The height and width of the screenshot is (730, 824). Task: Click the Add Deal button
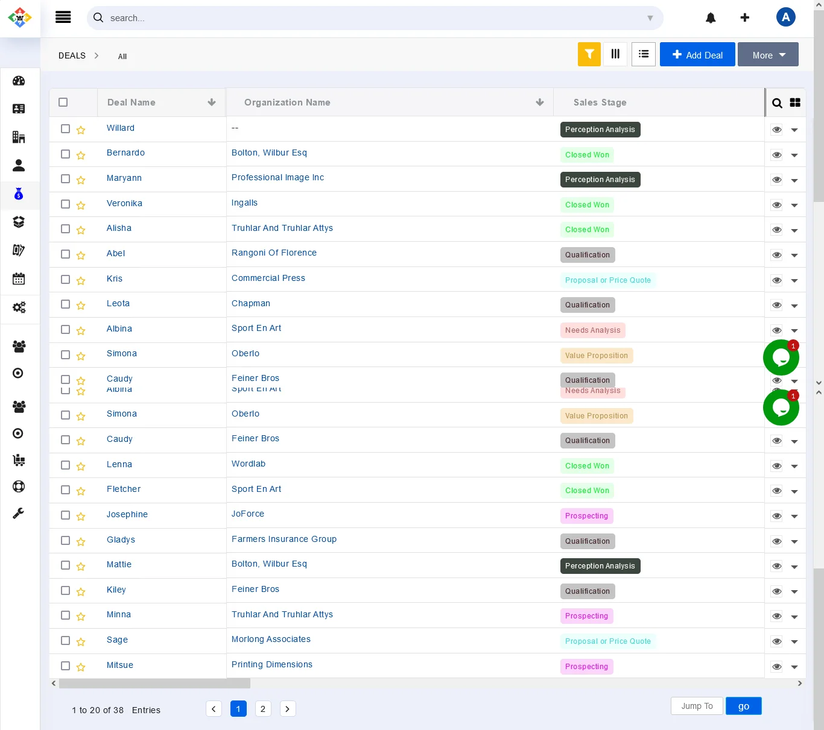[x=697, y=55]
